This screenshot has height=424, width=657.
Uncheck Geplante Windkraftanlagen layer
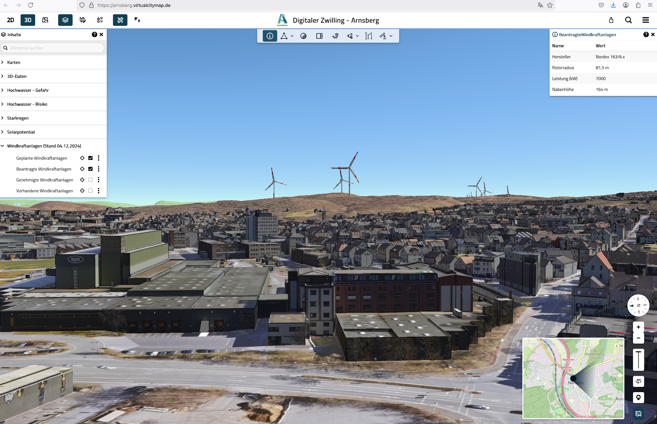click(91, 158)
